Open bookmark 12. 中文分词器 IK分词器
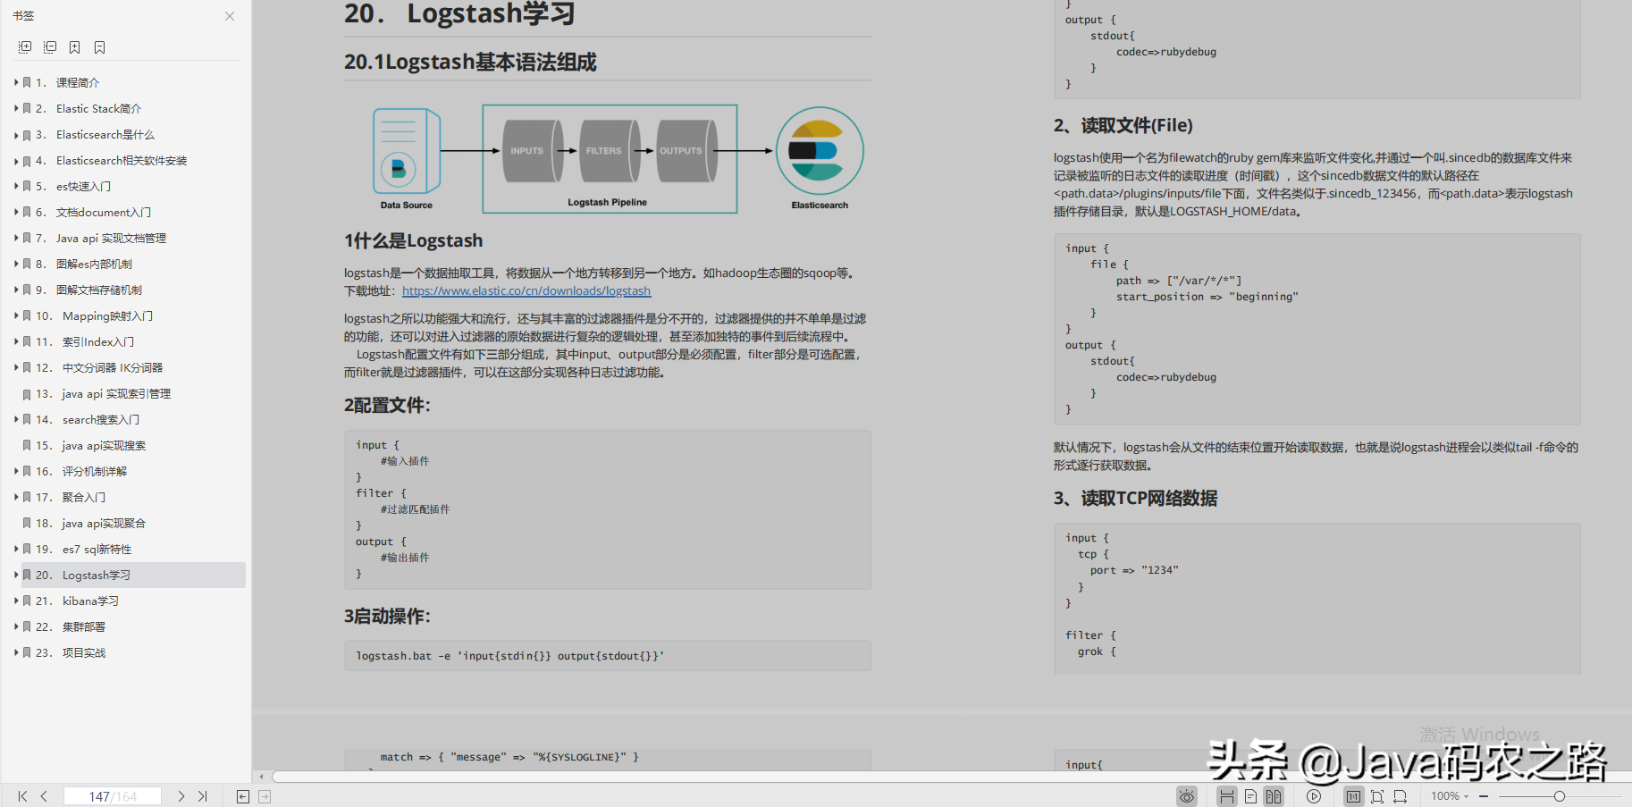This screenshot has width=1632, height=807. pos(99,367)
